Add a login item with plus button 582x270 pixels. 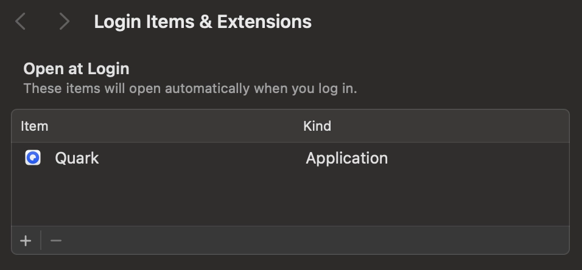click(26, 241)
